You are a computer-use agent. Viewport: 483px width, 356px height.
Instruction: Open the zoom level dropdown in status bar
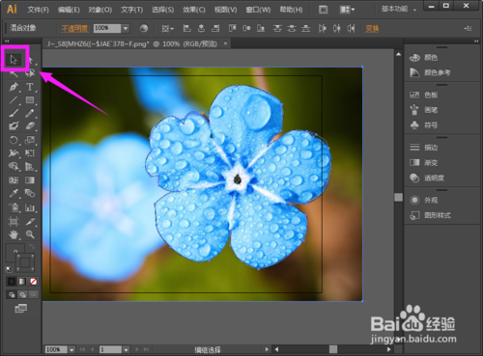coord(71,349)
